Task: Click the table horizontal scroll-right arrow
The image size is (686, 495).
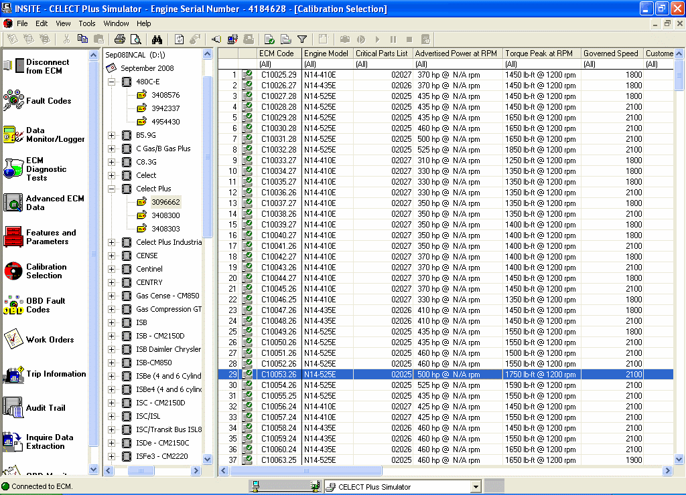Action: (667, 470)
